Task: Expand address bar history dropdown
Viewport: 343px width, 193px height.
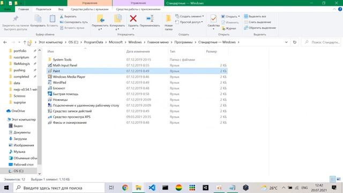Action: 286,42
